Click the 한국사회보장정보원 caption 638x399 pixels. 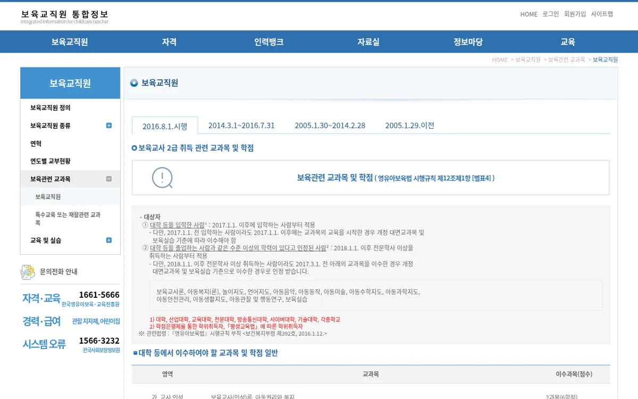(101, 351)
